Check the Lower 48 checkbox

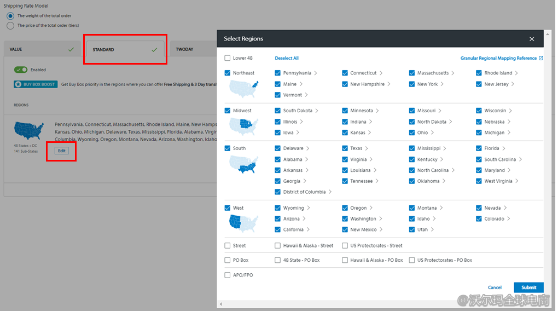pyautogui.click(x=228, y=58)
